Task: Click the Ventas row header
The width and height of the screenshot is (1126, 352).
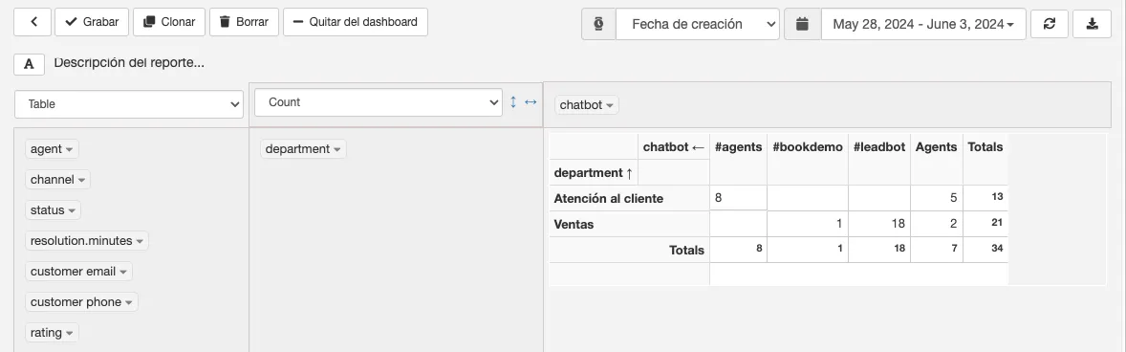Action: tap(629, 224)
